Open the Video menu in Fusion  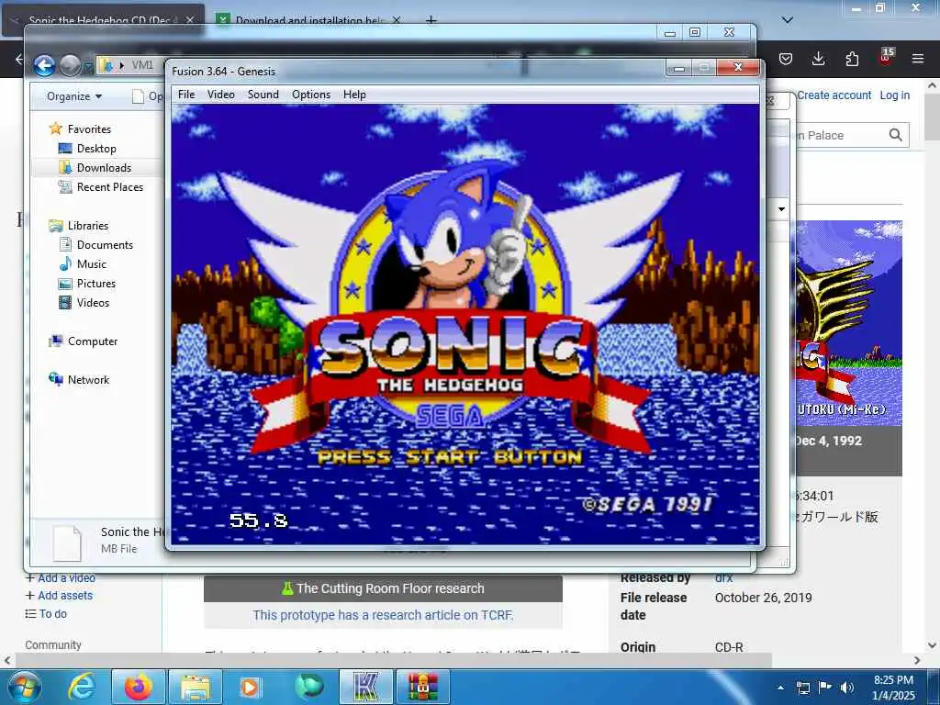[x=220, y=95]
